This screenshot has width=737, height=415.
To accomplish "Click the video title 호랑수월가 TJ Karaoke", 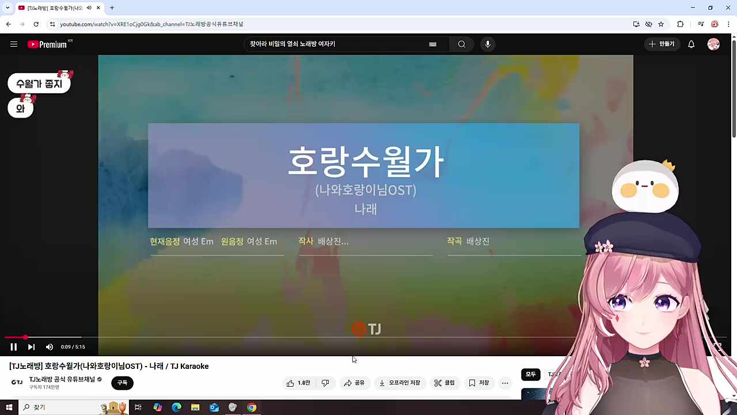I will point(109,367).
